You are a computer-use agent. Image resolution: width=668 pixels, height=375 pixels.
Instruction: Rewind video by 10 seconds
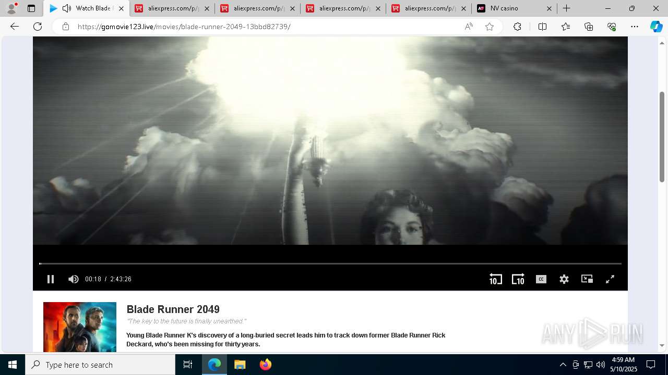tap(495, 279)
